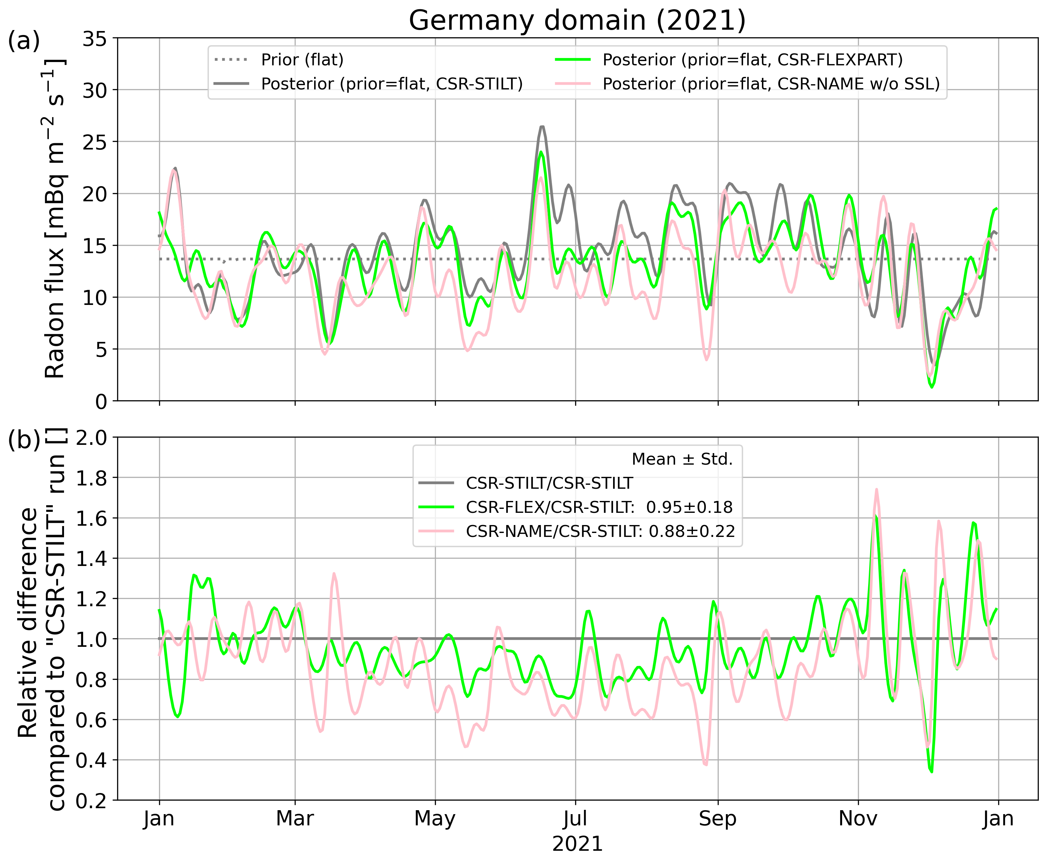The width and height of the screenshot is (1048, 860).
Task: Click the 'Posterior (prior=flat, CSR-STILT)' legend label
Action: [392, 84]
